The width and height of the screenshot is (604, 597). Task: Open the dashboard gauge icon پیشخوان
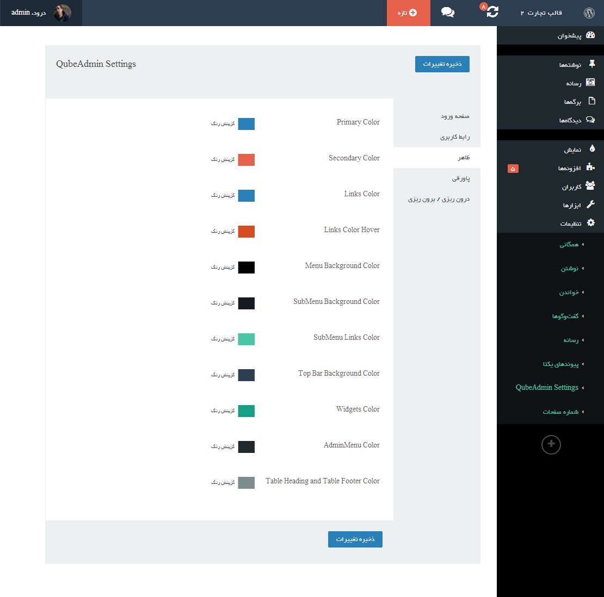(x=590, y=35)
